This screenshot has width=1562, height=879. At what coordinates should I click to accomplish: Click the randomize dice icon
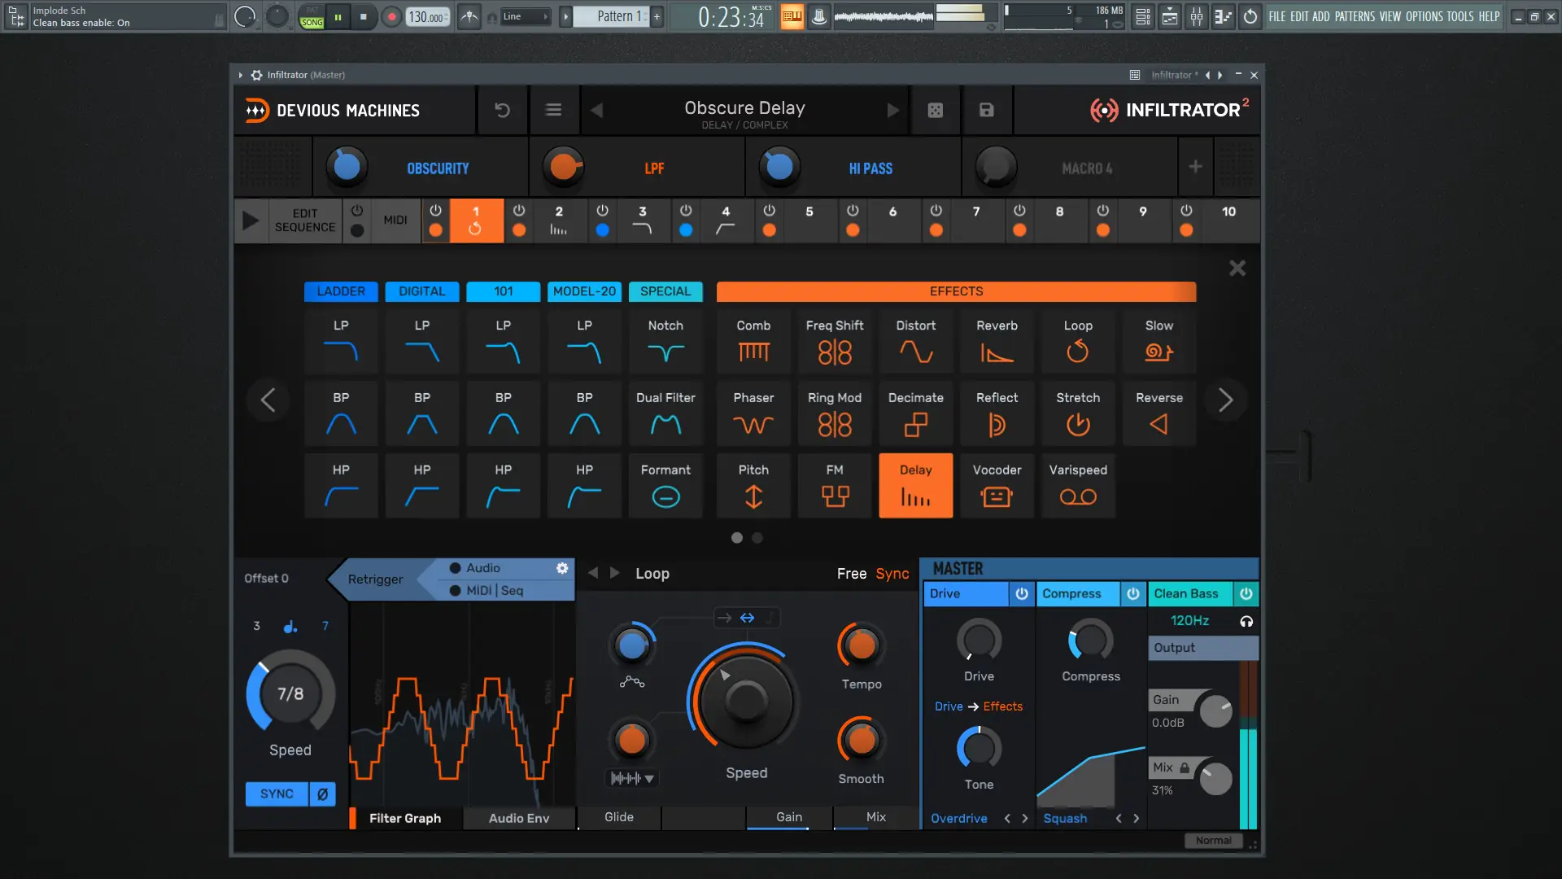936,110
